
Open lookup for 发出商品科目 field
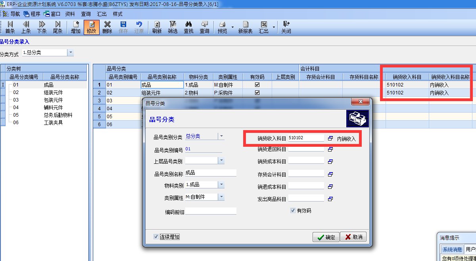[330, 199]
